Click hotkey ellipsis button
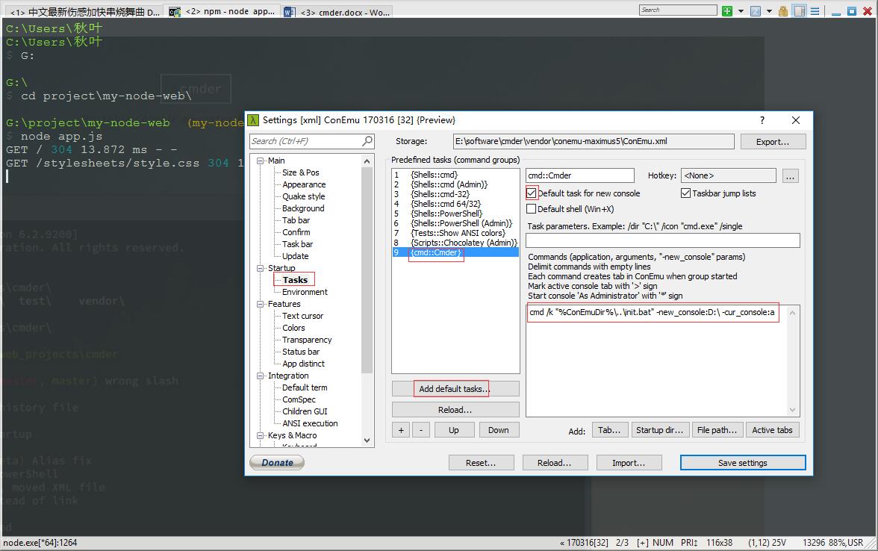Screen dimensions: 878x551 pos(790,176)
